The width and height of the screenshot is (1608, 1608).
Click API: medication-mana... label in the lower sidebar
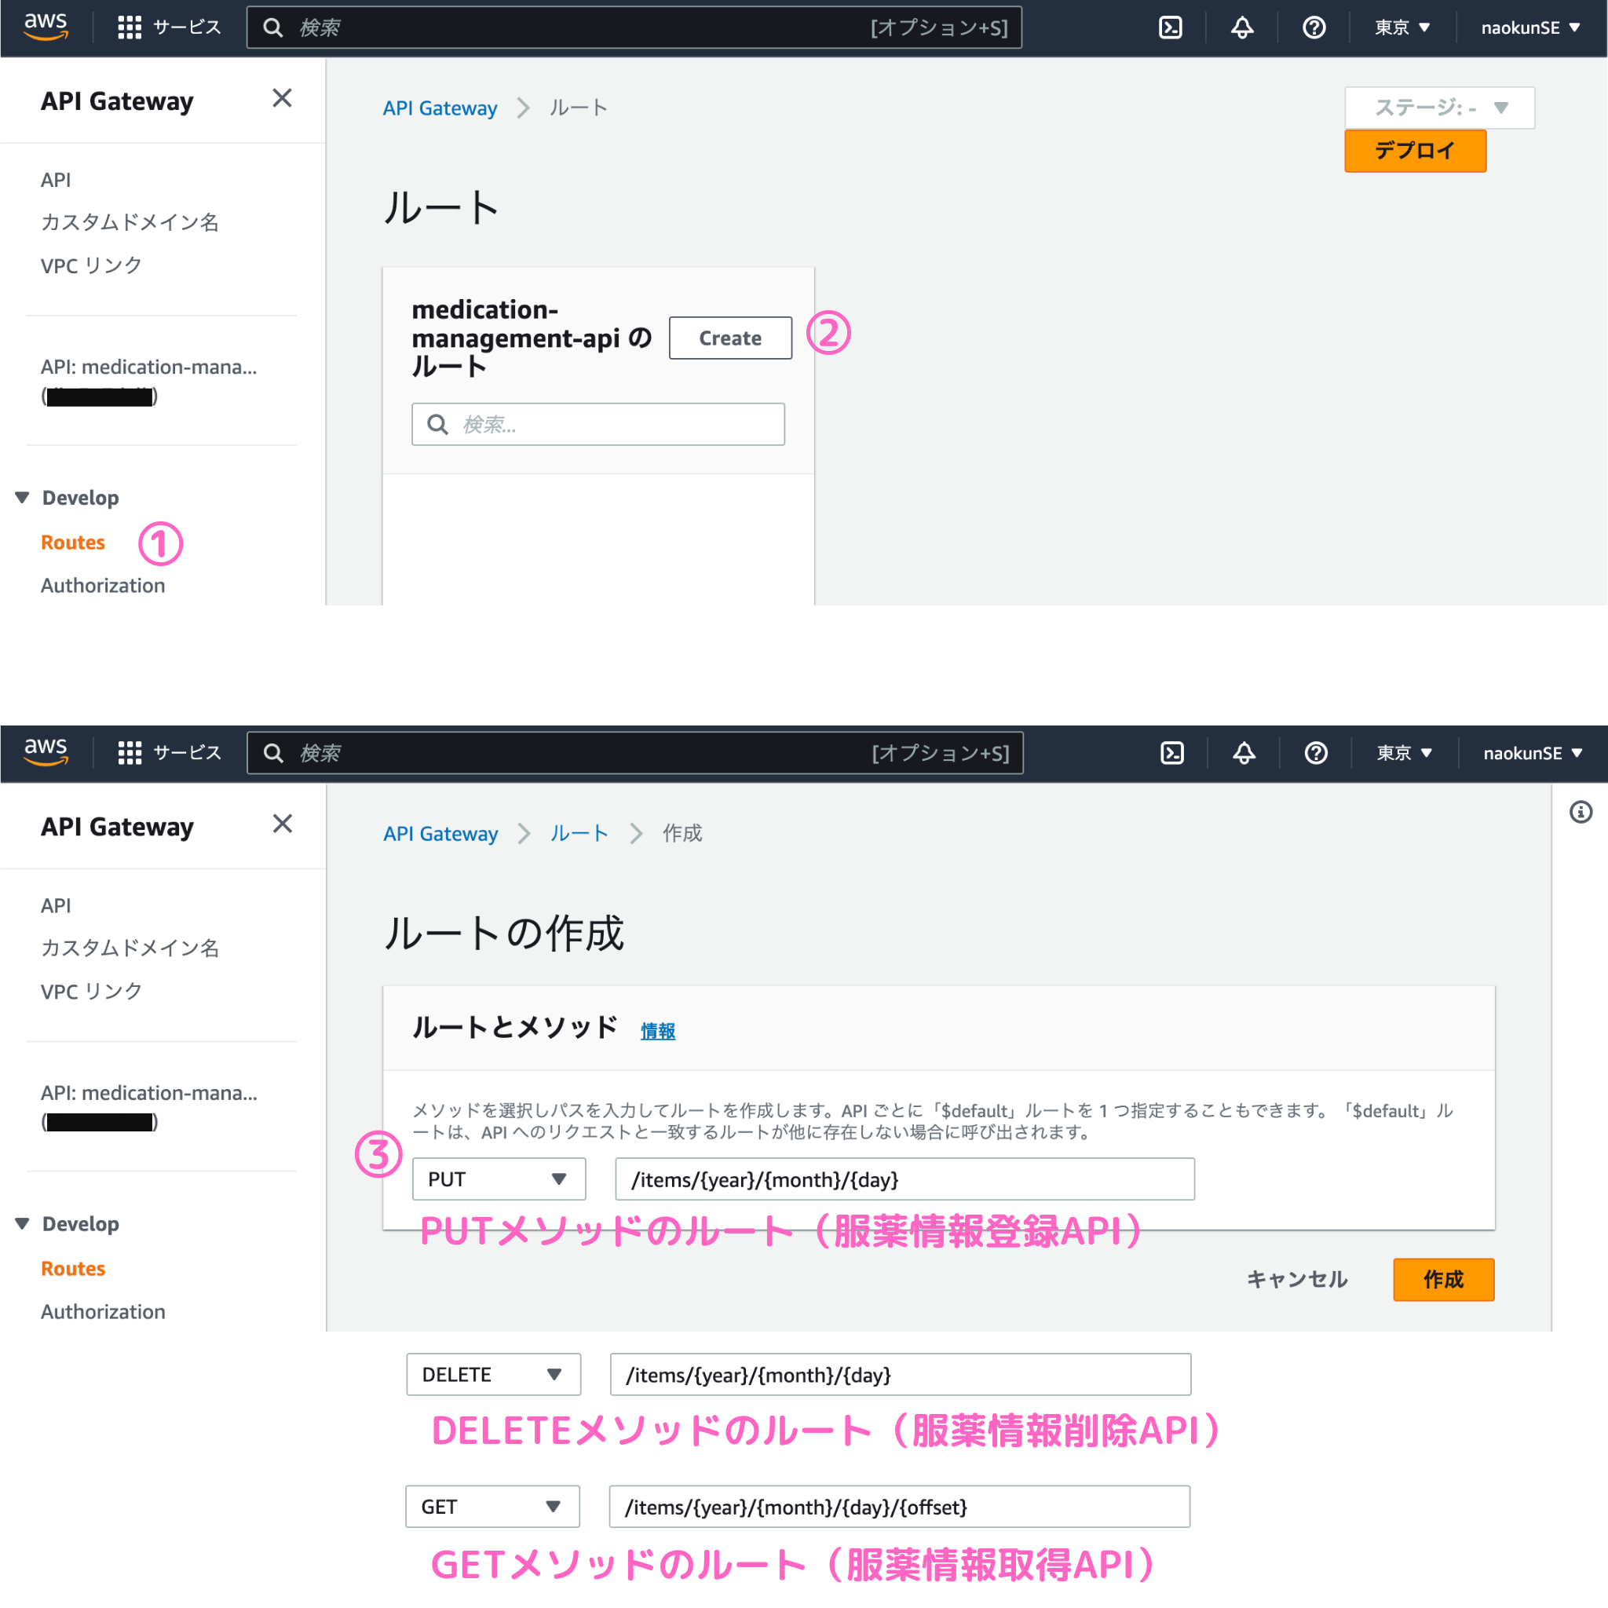coord(149,1093)
